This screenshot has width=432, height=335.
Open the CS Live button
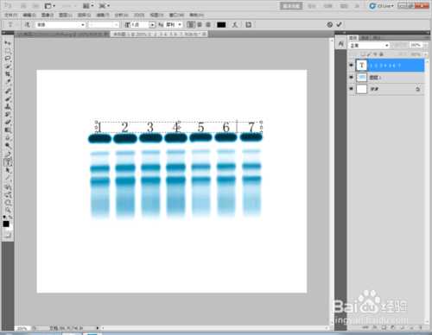pos(382,6)
